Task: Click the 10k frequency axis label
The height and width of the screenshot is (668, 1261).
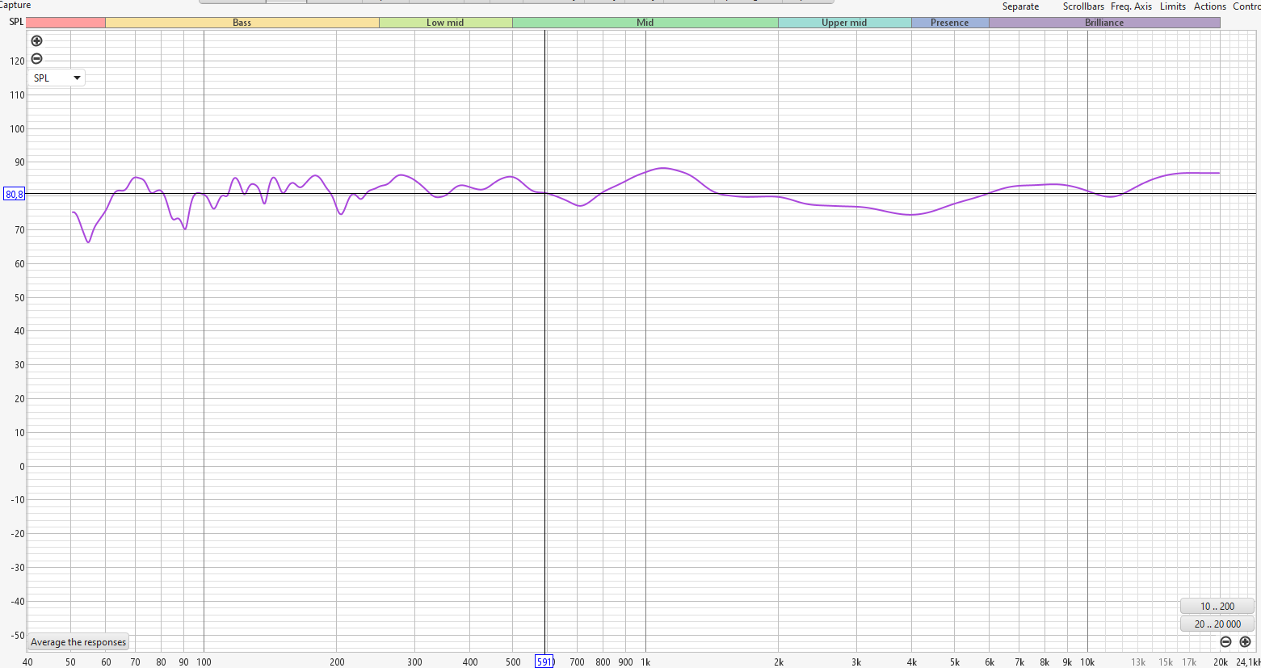Action: tap(1087, 662)
